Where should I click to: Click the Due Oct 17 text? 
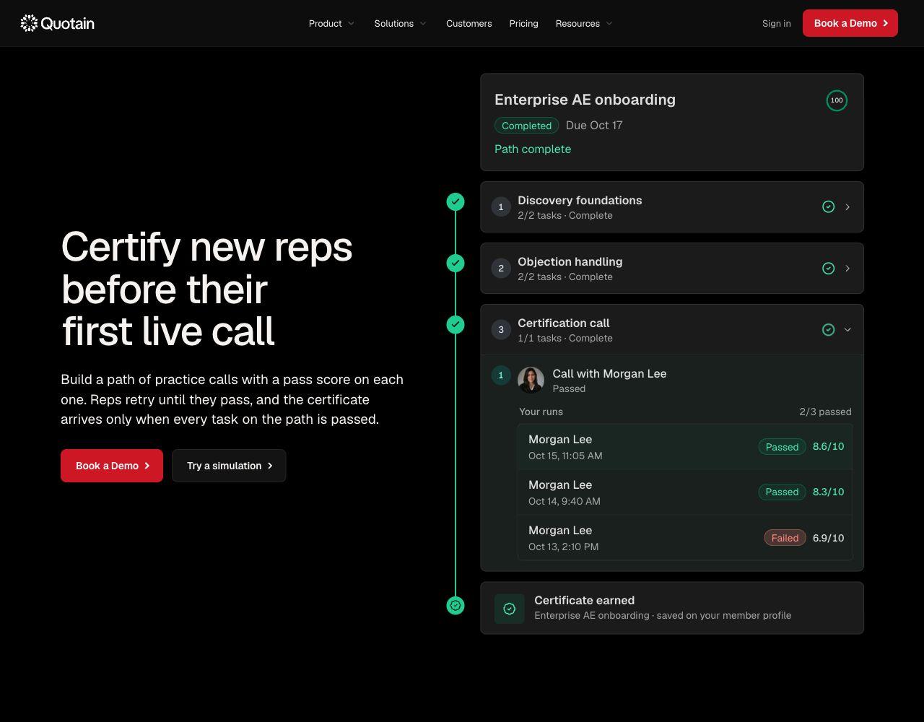tap(594, 126)
